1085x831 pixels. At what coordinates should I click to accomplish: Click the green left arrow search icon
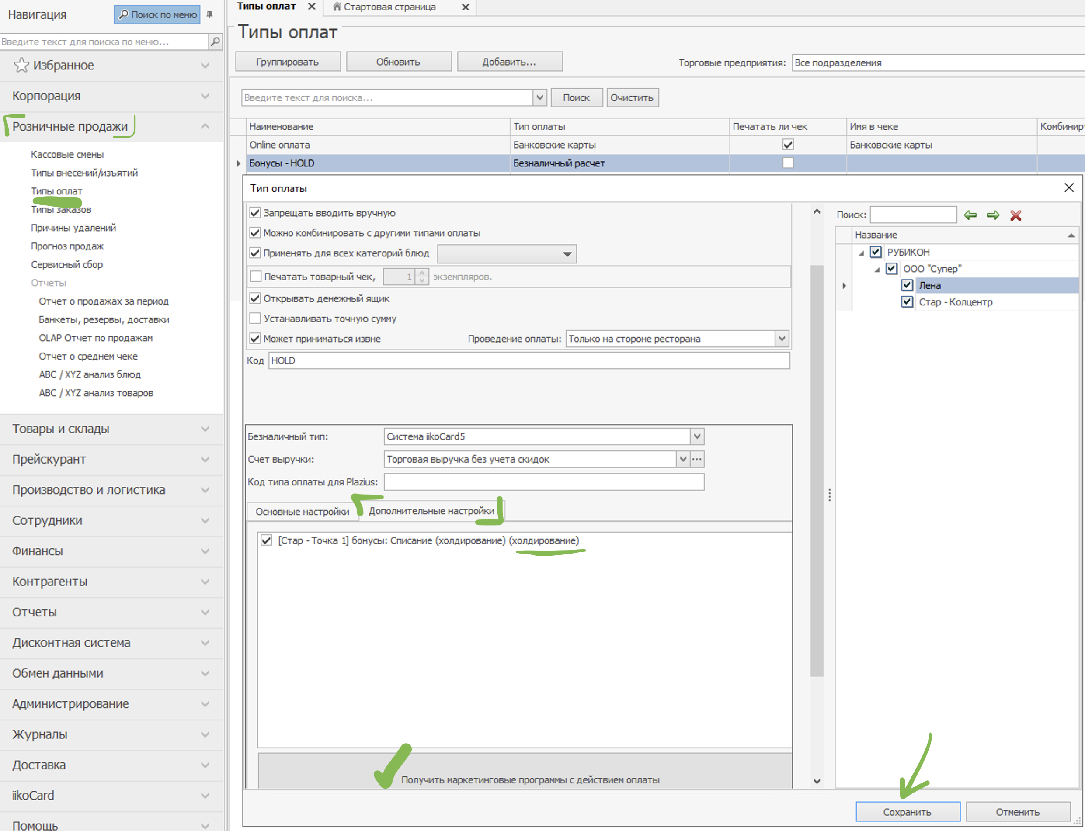970,215
